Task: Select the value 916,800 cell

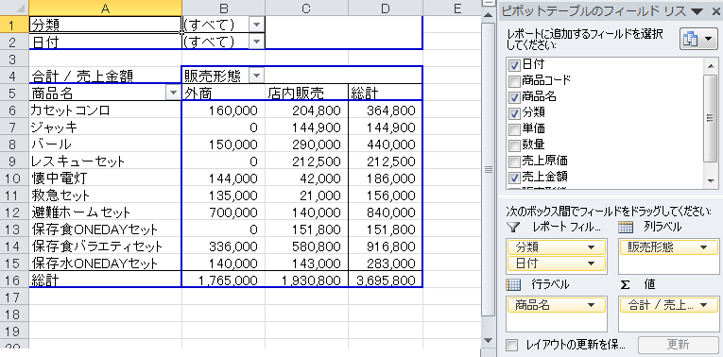Action: click(x=386, y=246)
